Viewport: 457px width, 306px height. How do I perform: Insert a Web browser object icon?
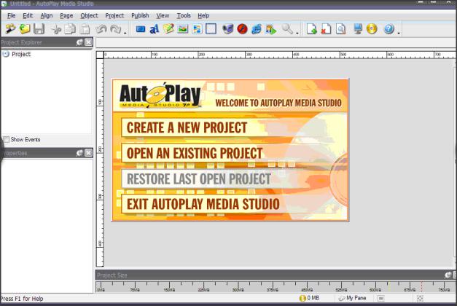(x=257, y=29)
